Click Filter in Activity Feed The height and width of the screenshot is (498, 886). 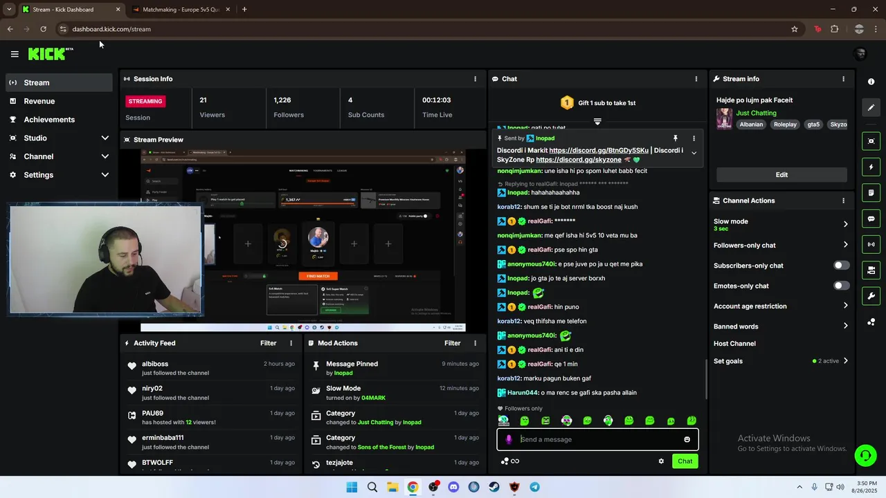tap(268, 343)
